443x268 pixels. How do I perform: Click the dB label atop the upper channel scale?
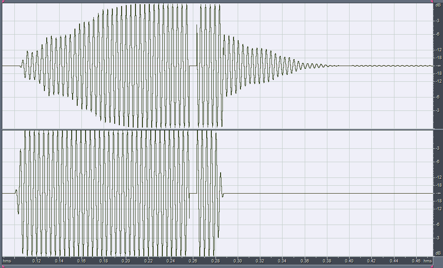click(x=438, y=5)
